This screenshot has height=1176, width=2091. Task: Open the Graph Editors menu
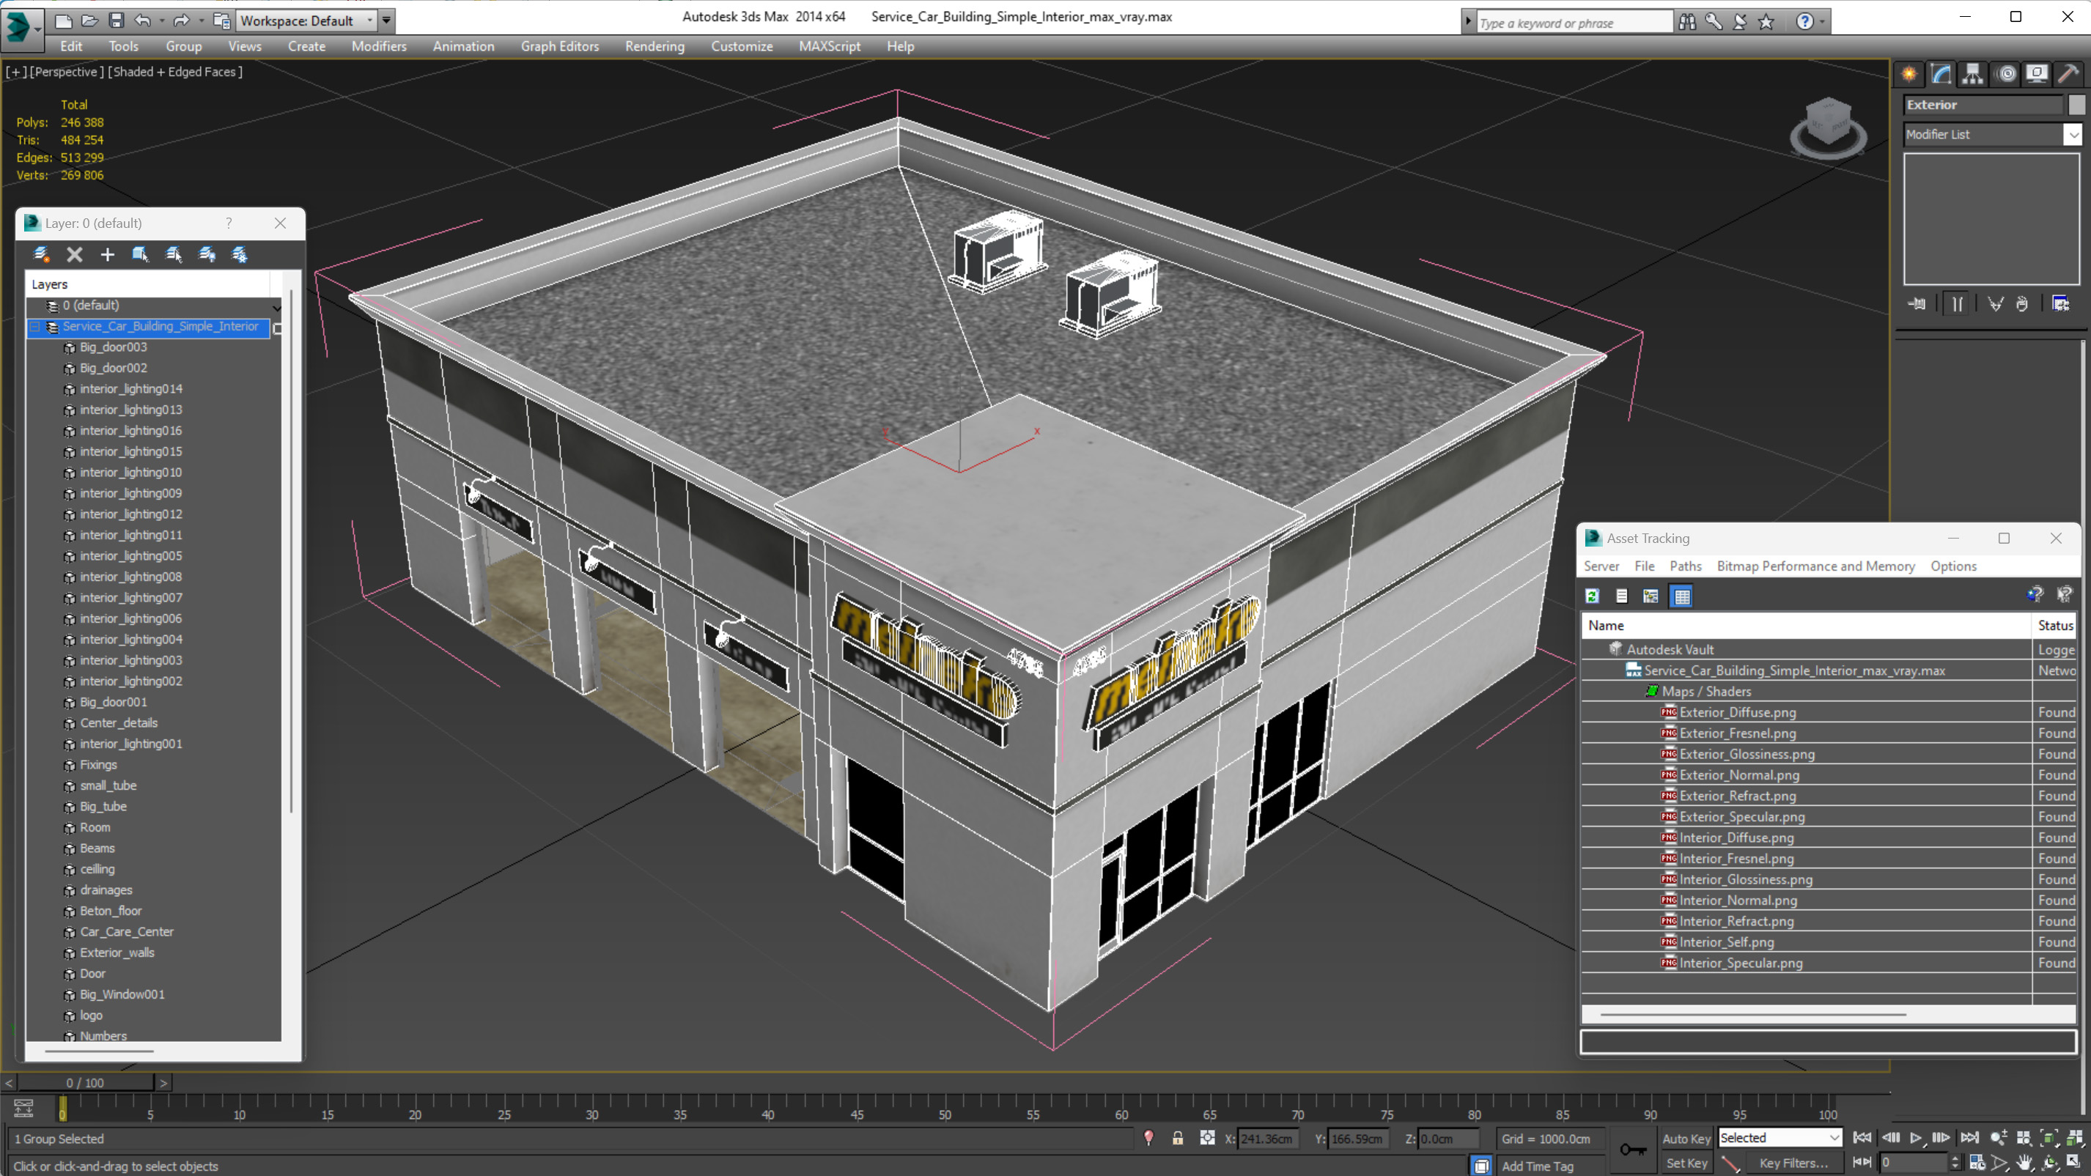pos(559,46)
